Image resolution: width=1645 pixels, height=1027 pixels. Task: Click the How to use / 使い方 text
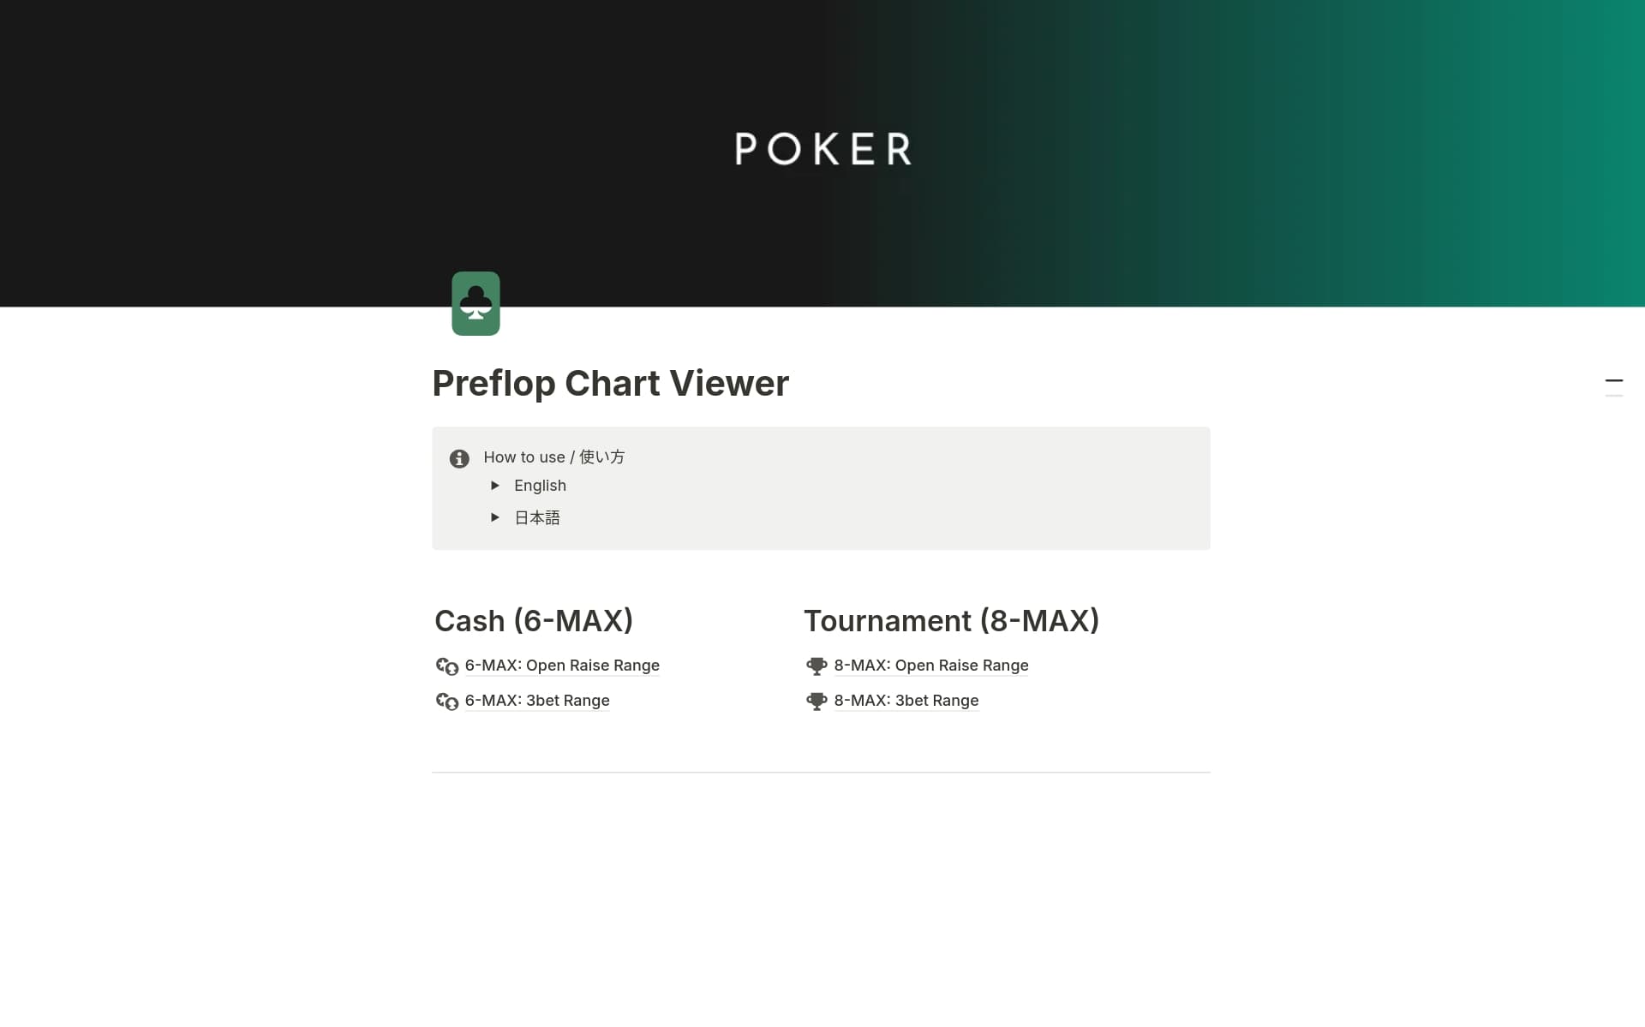[x=553, y=457]
